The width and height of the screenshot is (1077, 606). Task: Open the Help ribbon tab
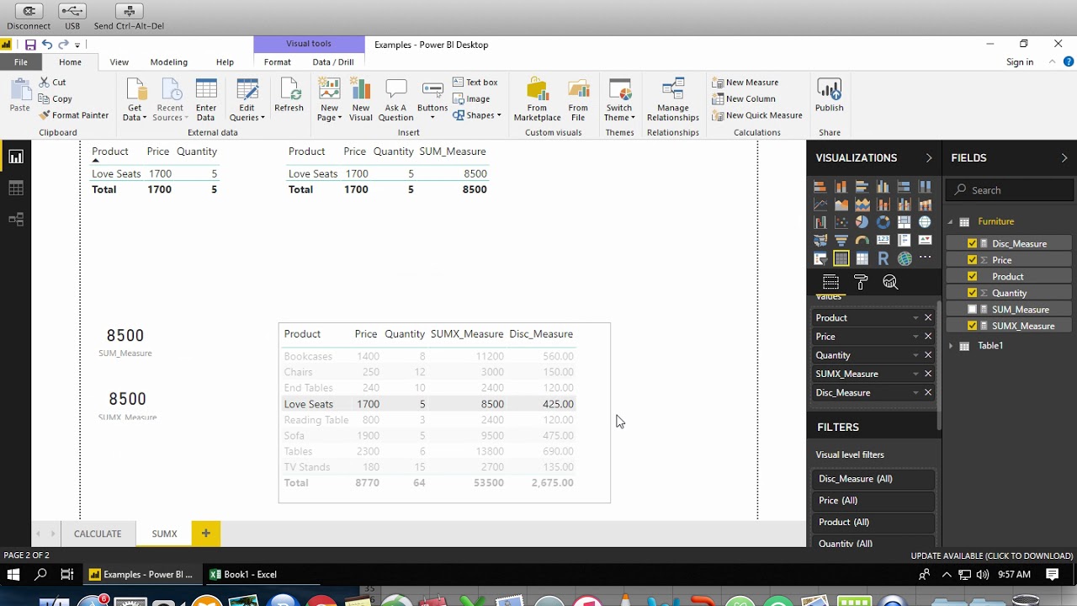225,62
